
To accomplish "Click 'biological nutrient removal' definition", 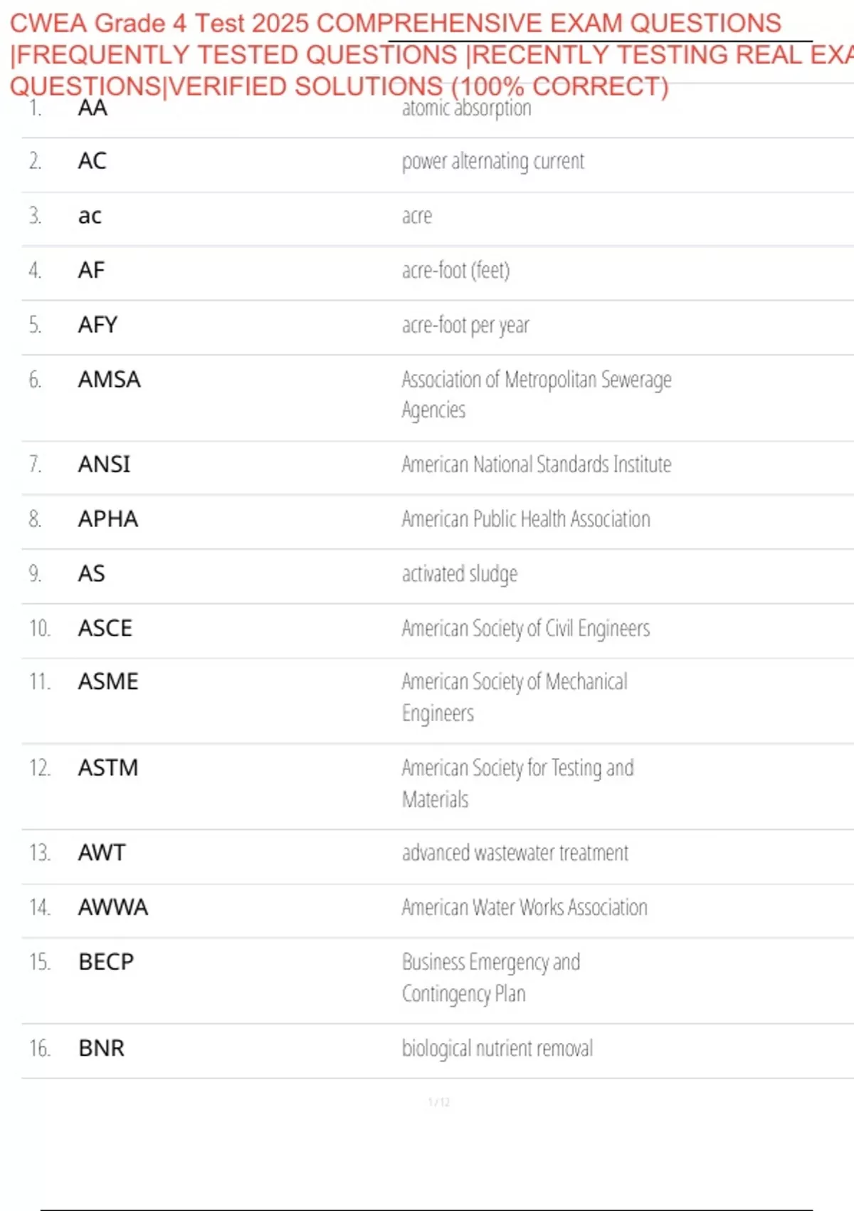I will coord(497,1049).
